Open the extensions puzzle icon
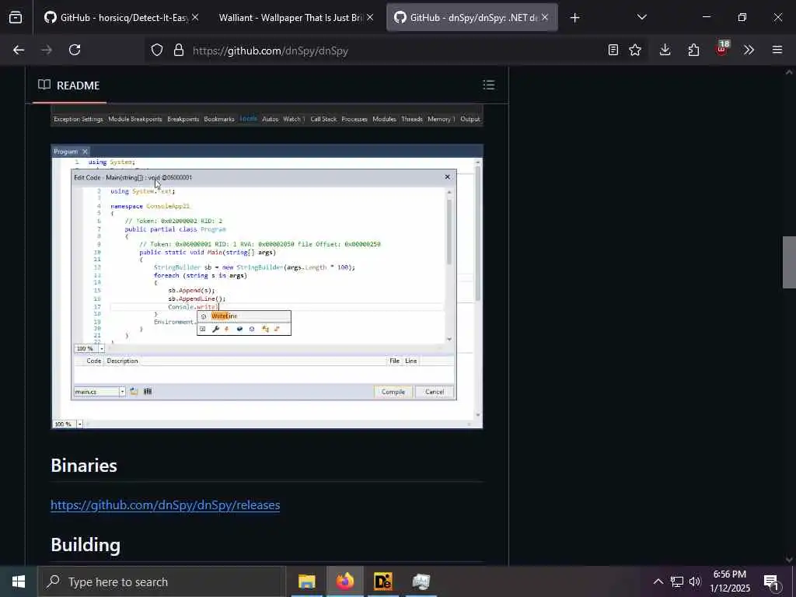 (693, 50)
